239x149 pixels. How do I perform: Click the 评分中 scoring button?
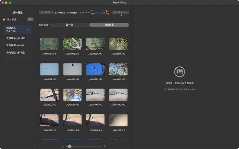click(x=120, y=13)
